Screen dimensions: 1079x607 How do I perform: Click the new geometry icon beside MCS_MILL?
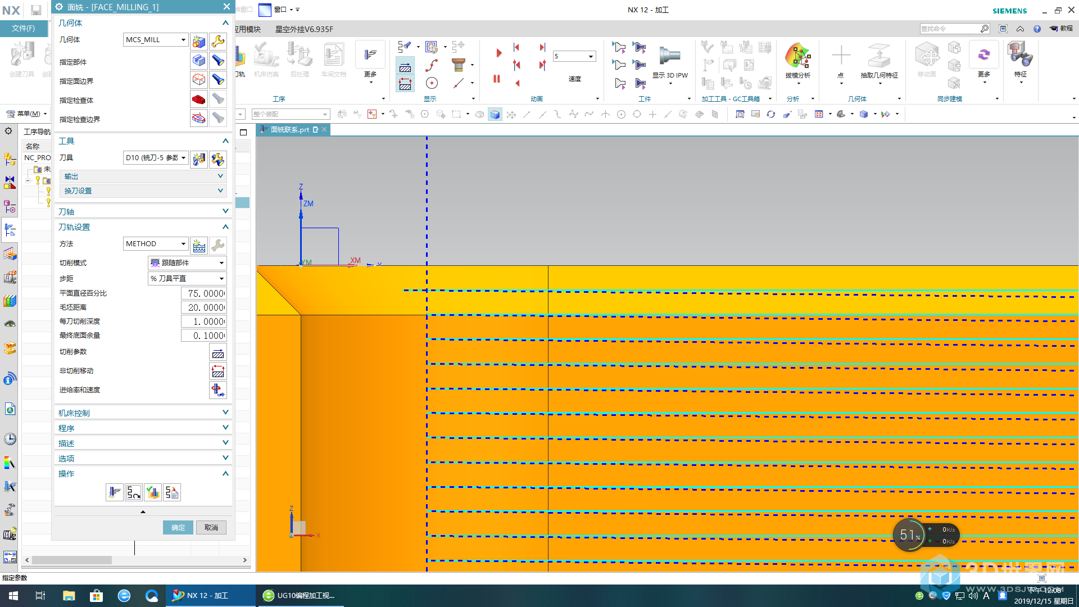click(199, 41)
